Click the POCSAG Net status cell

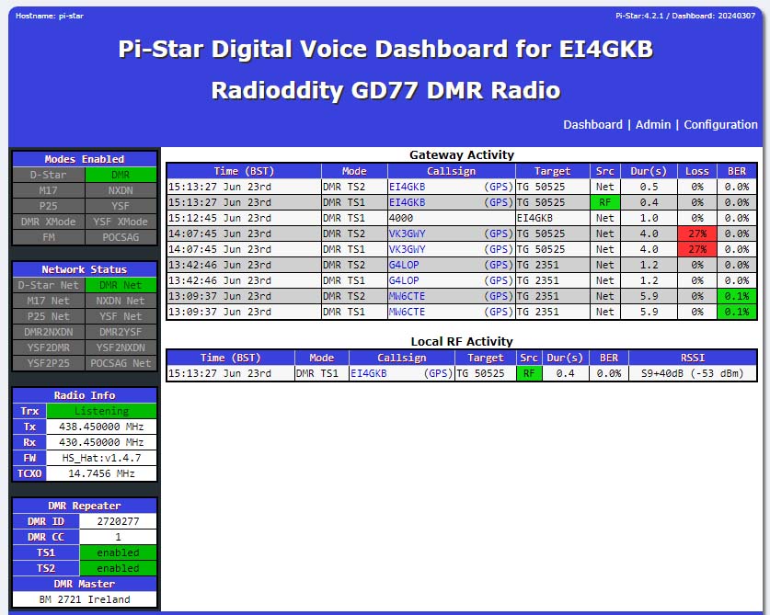(x=121, y=364)
